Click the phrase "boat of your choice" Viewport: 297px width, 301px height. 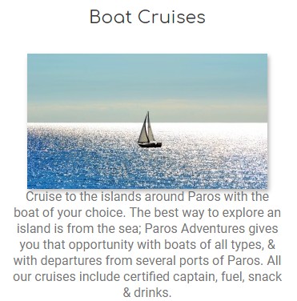[x=69, y=213]
